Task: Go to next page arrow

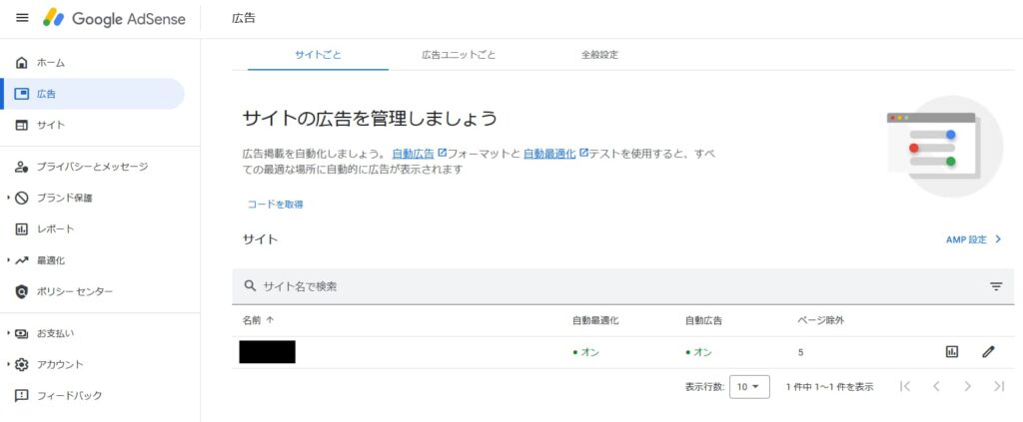Action: coord(967,386)
